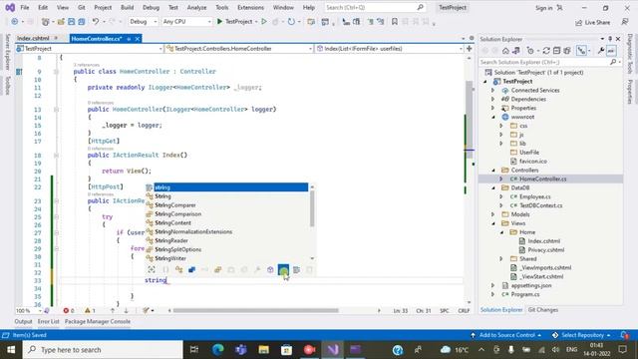Toggle Preview Selected Items button in Solution Explorer
The height and width of the screenshot is (359, 638).
pos(611,51)
